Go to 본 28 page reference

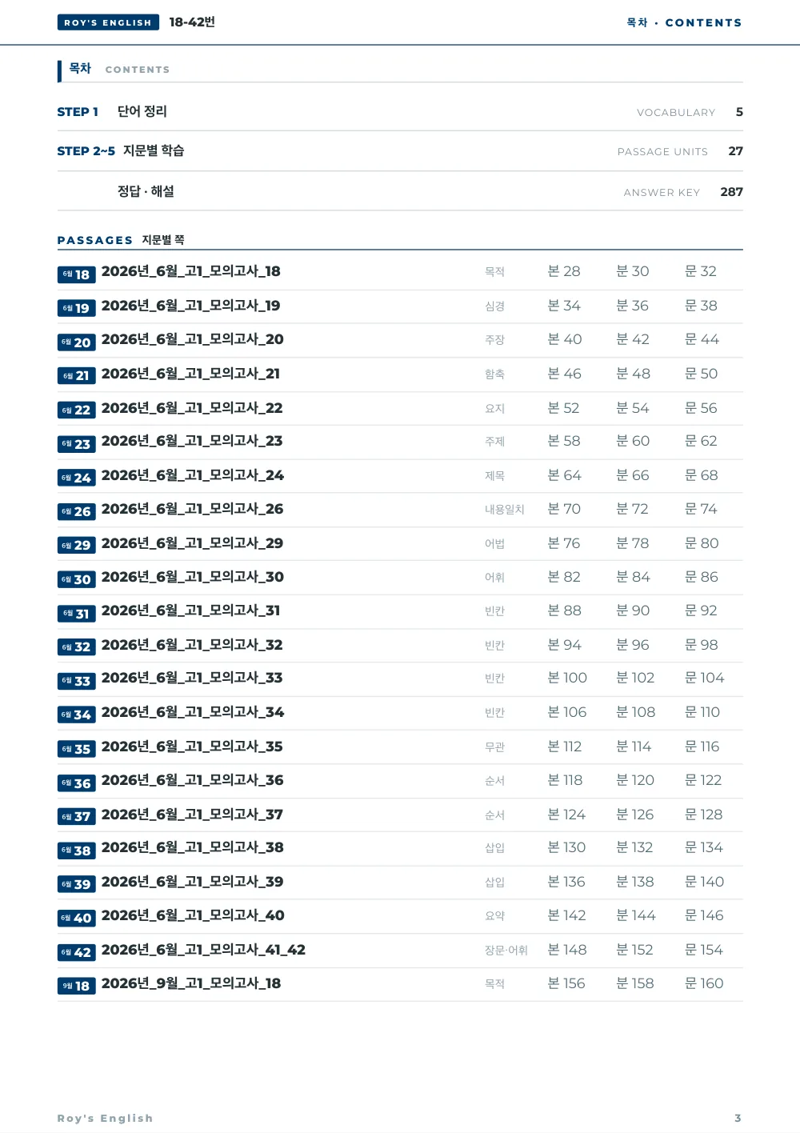564,271
